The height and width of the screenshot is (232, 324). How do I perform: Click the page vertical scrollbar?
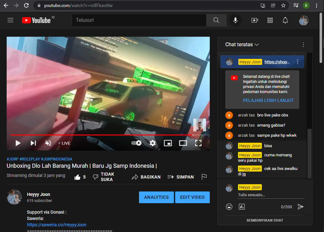tap(321, 38)
